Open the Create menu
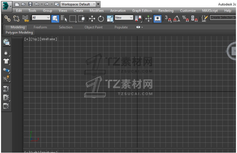 [78, 11]
